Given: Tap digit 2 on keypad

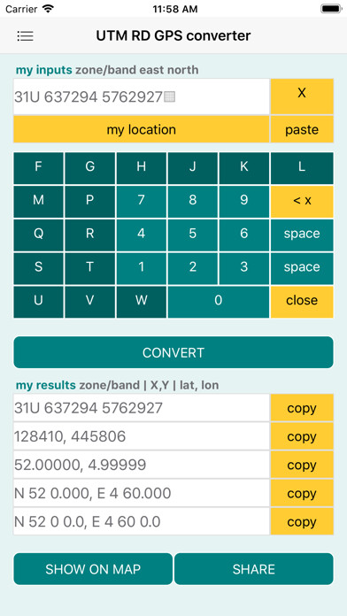Looking at the screenshot, I should point(193,268).
